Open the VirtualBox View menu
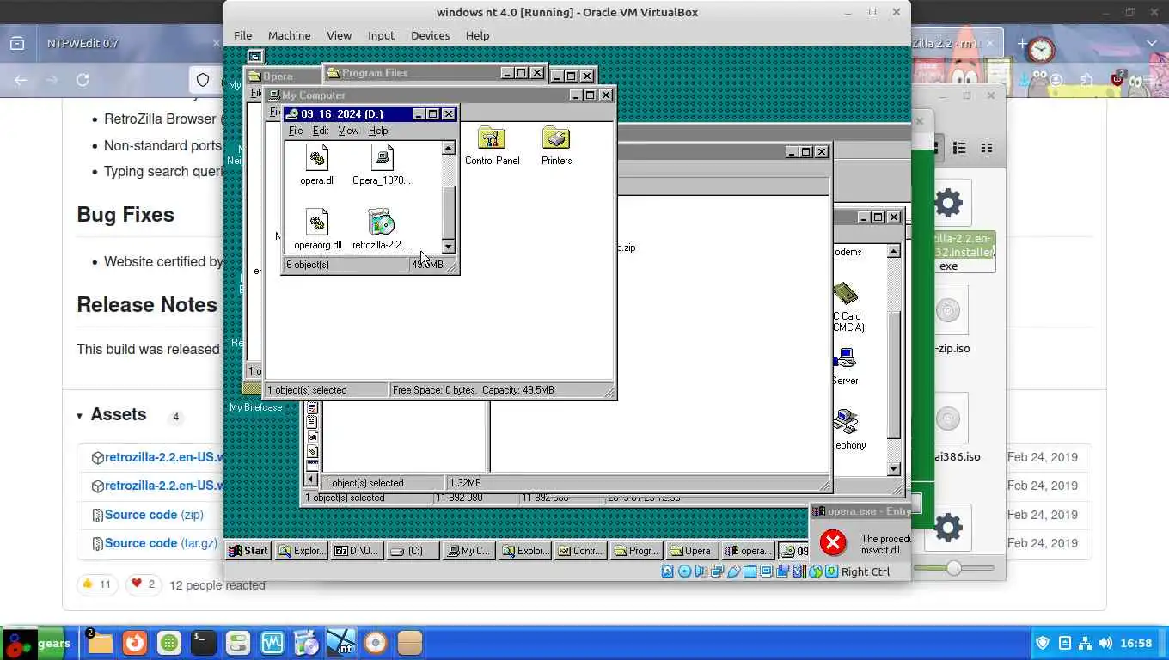This screenshot has height=660, width=1169. [339, 35]
